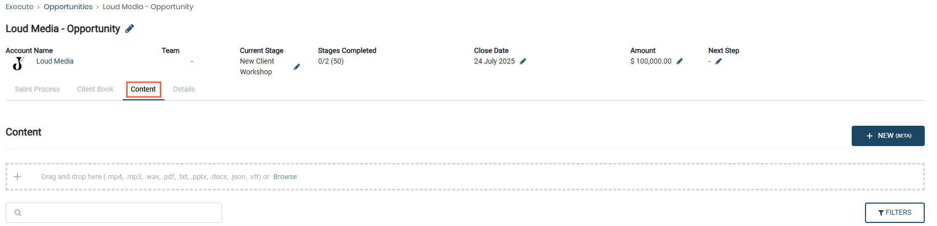Open the Sales Process tab
Image resolution: width=937 pixels, height=226 pixels.
tap(37, 89)
